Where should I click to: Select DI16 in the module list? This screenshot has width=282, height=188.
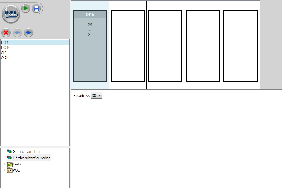pos(35,43)
